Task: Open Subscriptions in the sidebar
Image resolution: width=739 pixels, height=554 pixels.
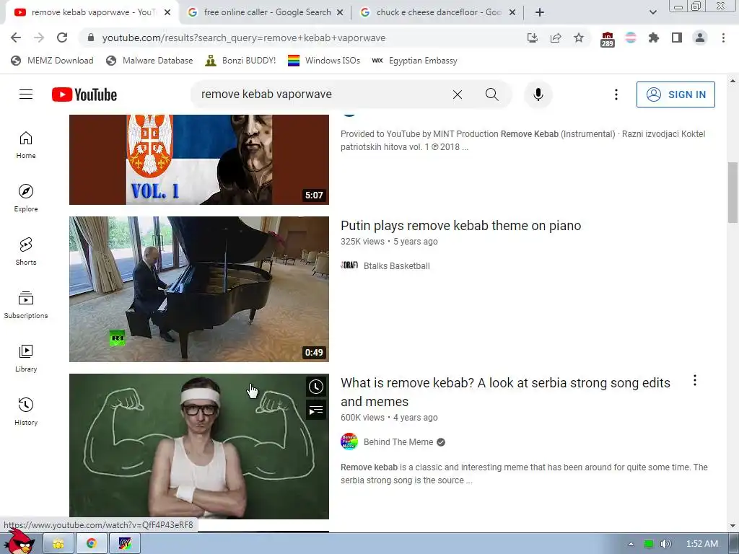Action: (26, 305)
